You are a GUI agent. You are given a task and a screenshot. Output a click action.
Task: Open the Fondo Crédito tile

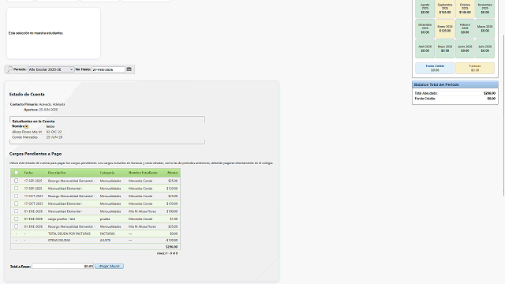[x=435, y=68]
